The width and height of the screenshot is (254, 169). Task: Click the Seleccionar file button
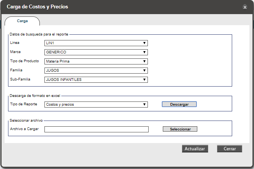tap(180, 129)
